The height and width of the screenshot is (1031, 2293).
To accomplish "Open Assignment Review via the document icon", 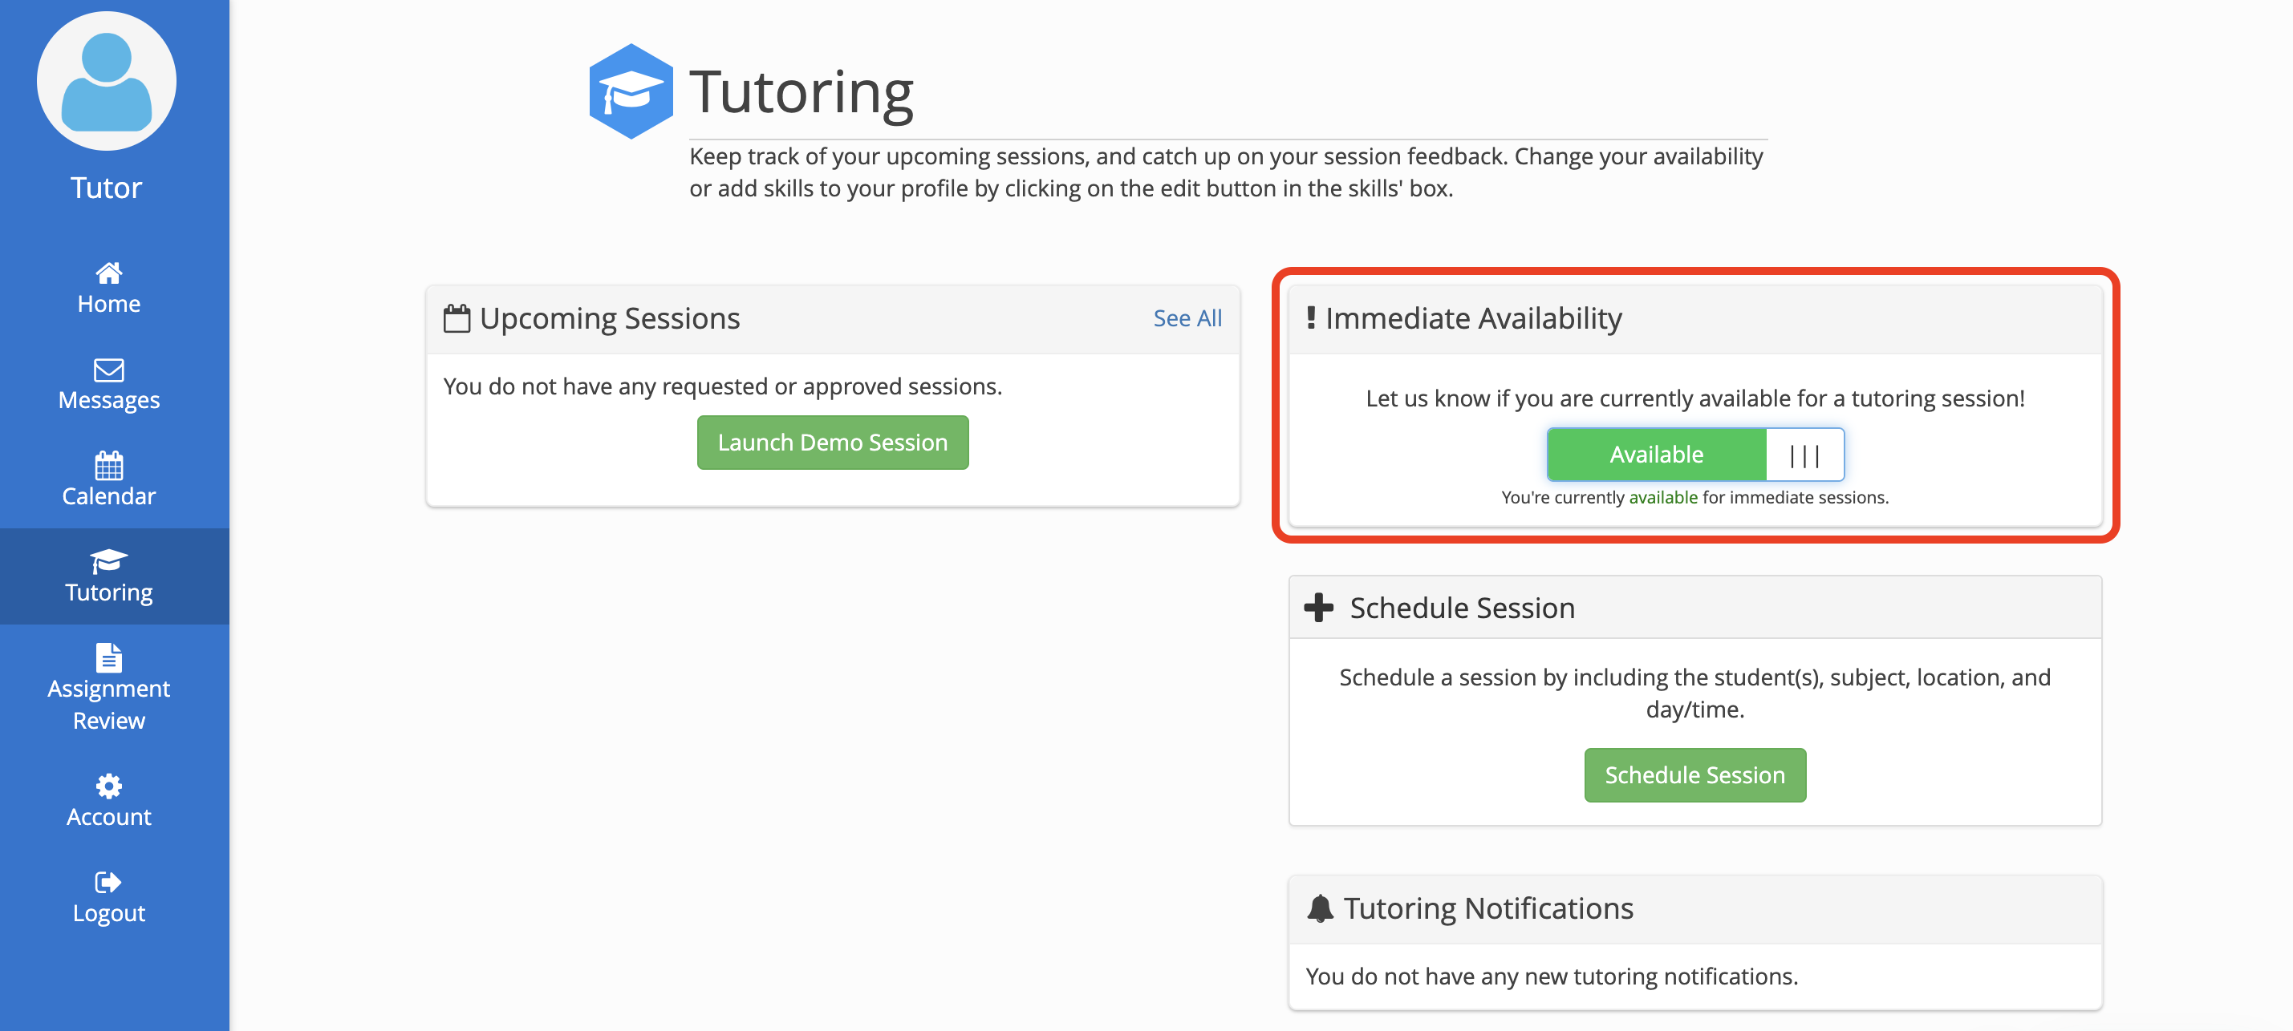I will (108, 657).
